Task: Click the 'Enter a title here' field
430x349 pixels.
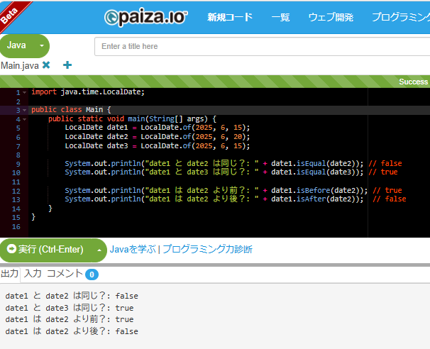Action: pyautogui.click(x=262, y=46)
